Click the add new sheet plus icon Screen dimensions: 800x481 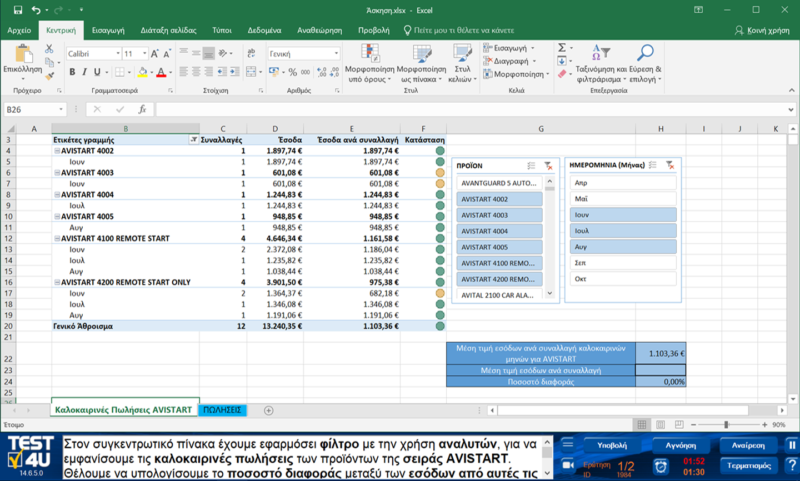(x=268, y=410)
